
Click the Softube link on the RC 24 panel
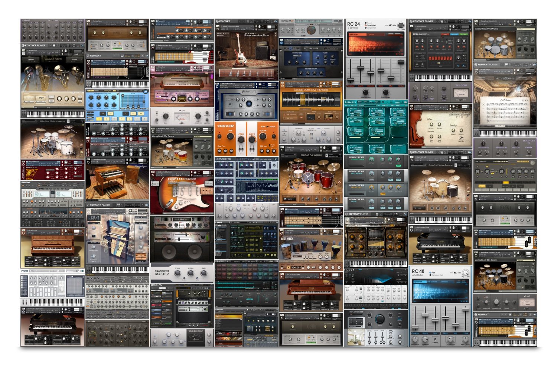pos(353,27)
